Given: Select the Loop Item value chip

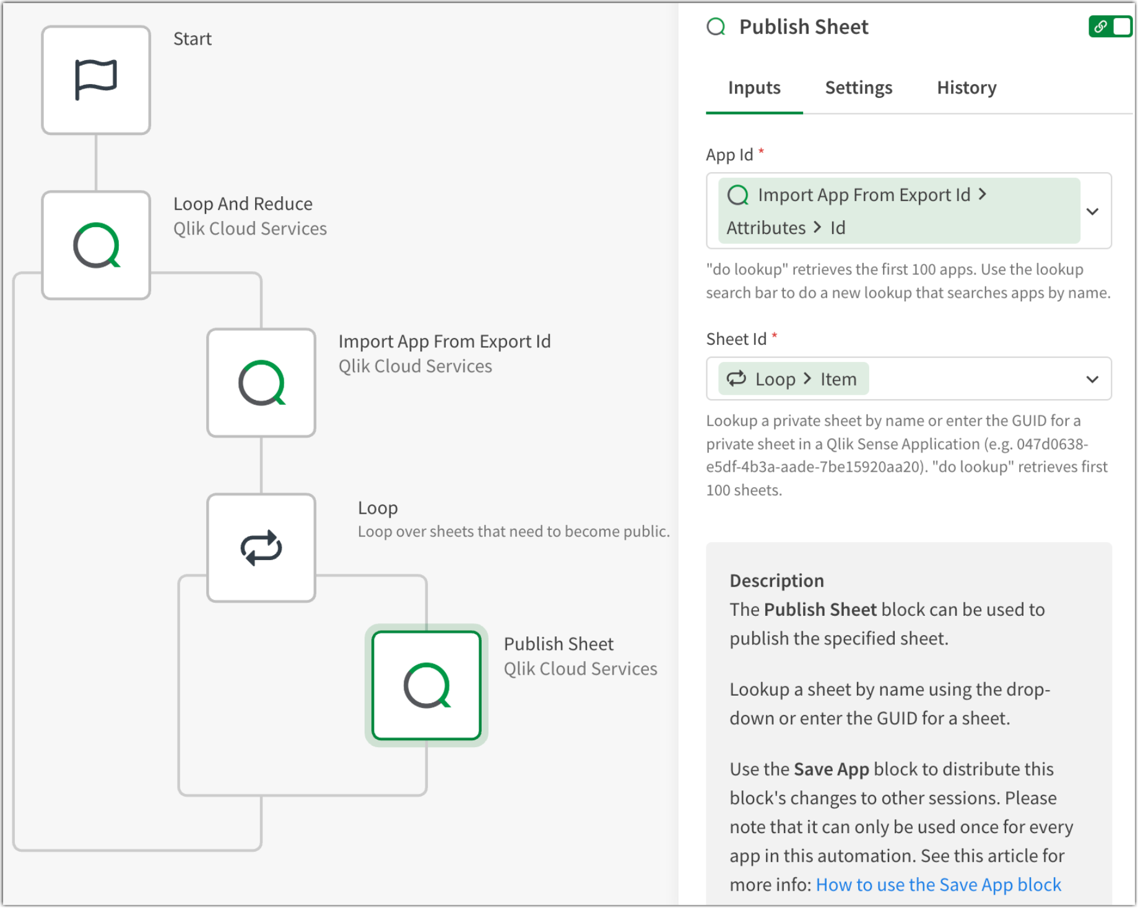Looking at the screenshot, I should coord(794,378).
